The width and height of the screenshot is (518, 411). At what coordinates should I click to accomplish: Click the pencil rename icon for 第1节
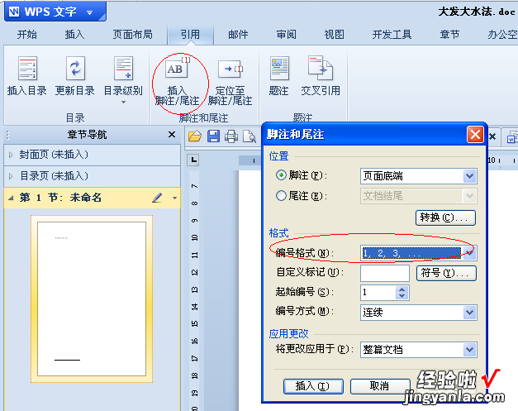point(157,198)
